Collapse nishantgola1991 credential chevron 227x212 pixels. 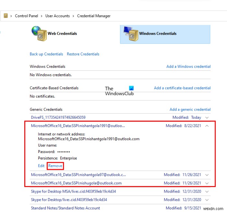[207, 126]
